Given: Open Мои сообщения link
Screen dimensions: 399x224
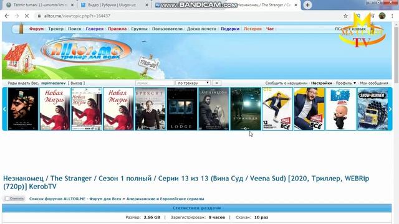Looking at the screenshot, I should pyautogui.click(x=374, y=83).
